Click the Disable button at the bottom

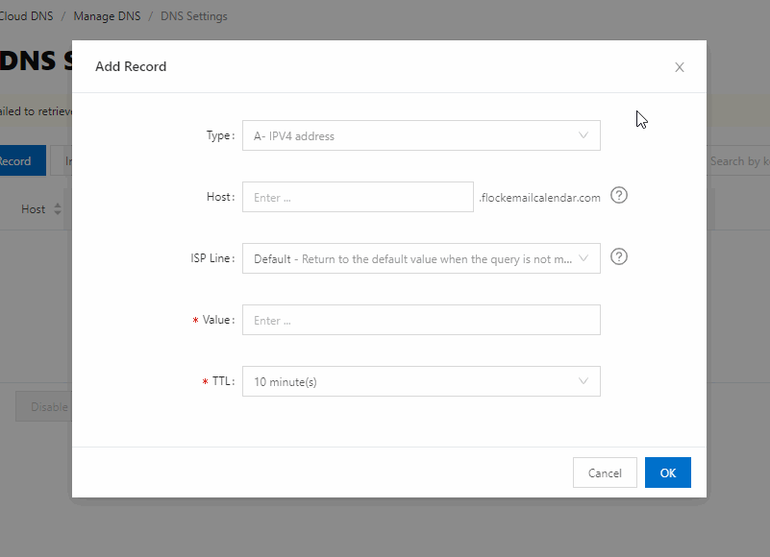pos(44,406)
